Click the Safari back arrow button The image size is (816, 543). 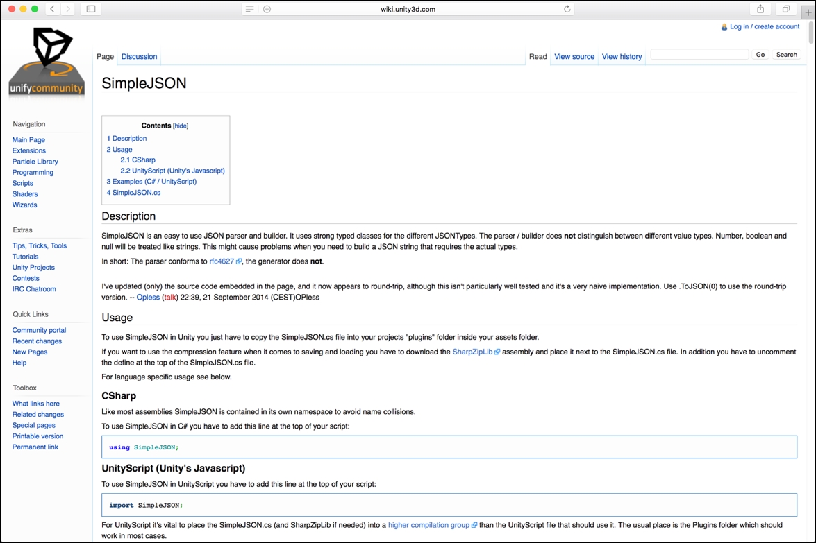click(x=52, y=9)
